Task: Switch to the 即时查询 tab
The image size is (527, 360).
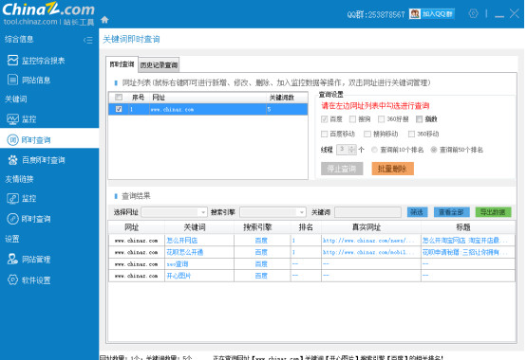Action: (x=122, y=64)
